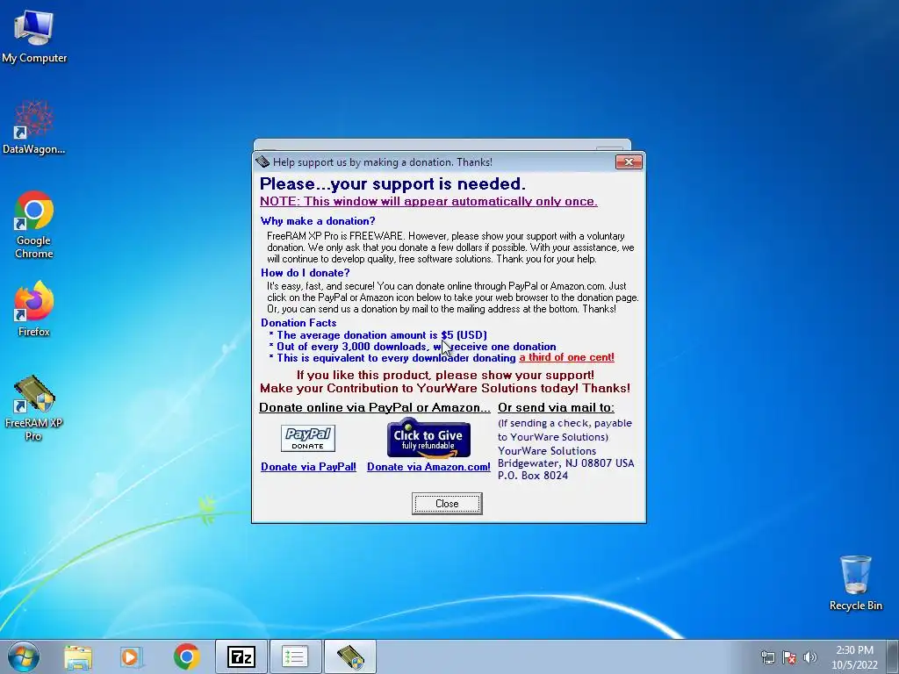Open the Windows Start menu

click(x=24, y=656)
